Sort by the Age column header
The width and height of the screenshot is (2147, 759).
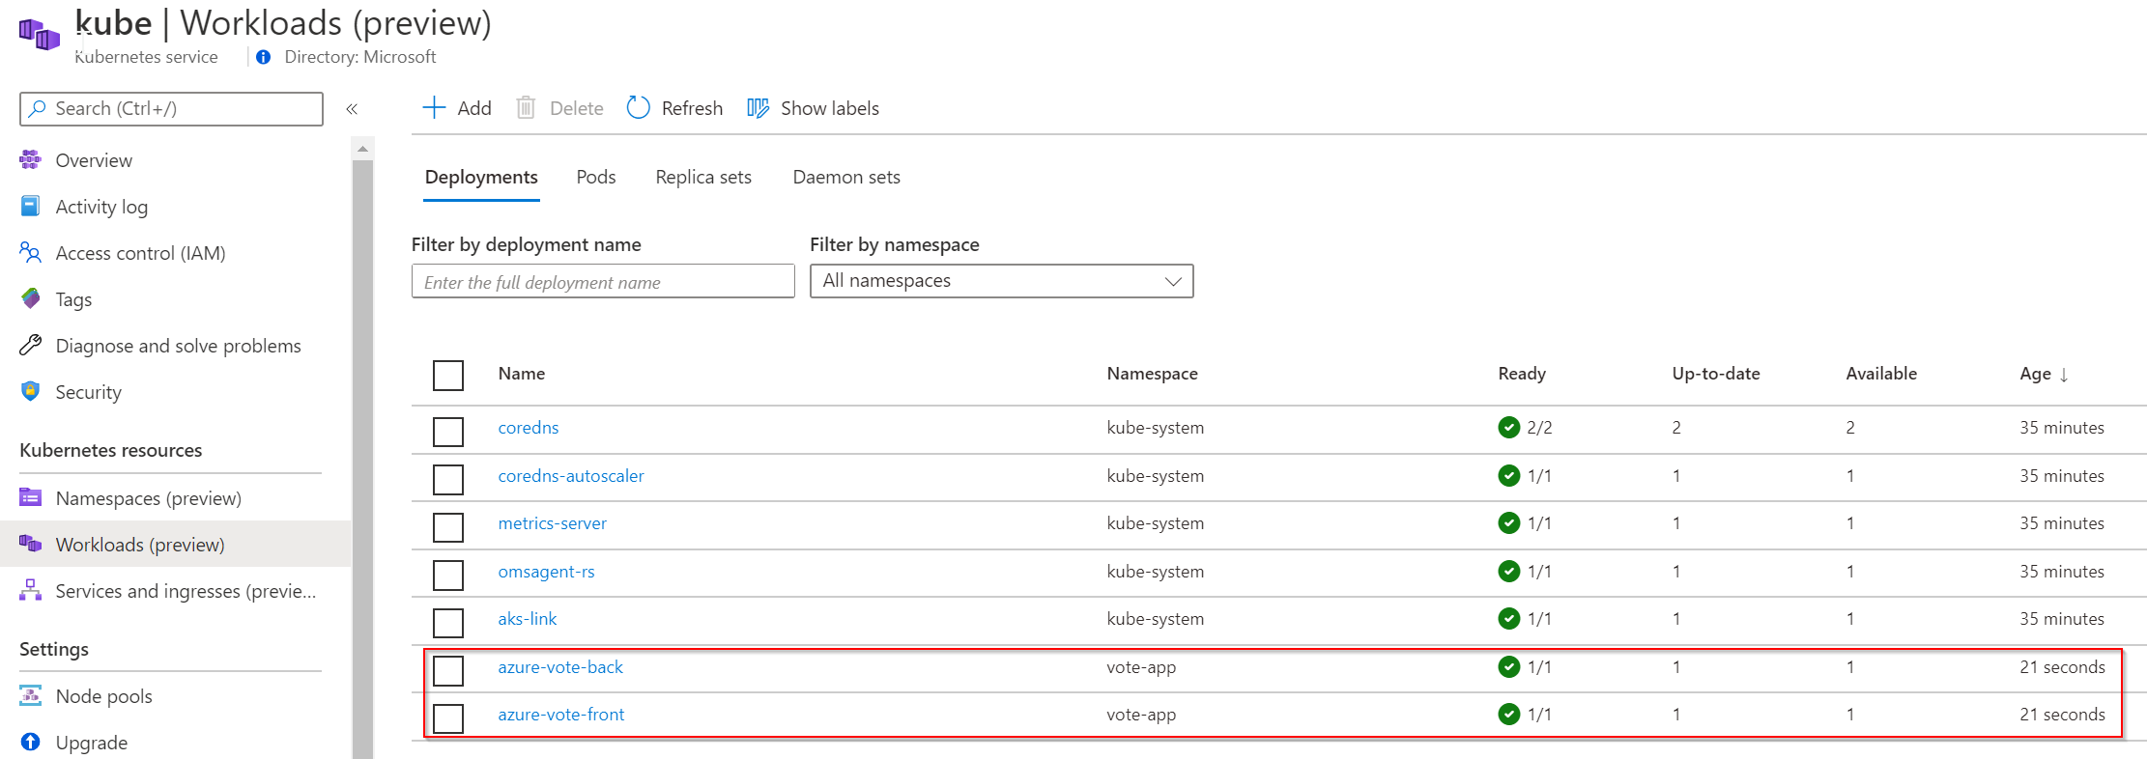click(x=2044, y=374)
